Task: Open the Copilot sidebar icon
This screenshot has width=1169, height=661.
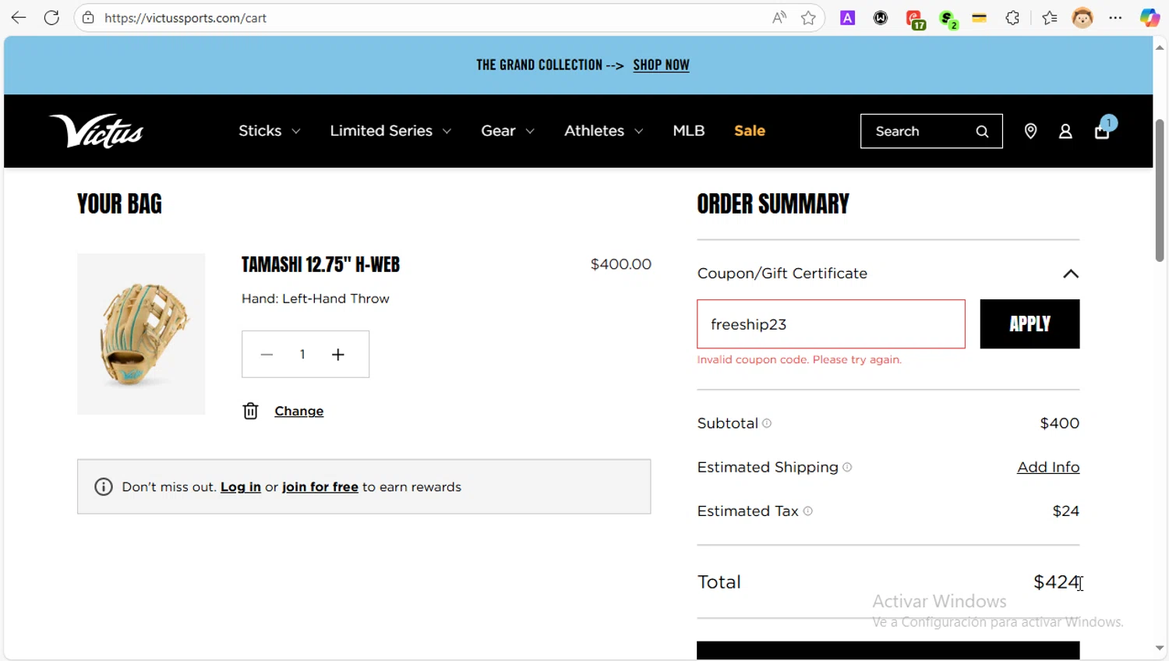Action: (x=1150, y=17)
